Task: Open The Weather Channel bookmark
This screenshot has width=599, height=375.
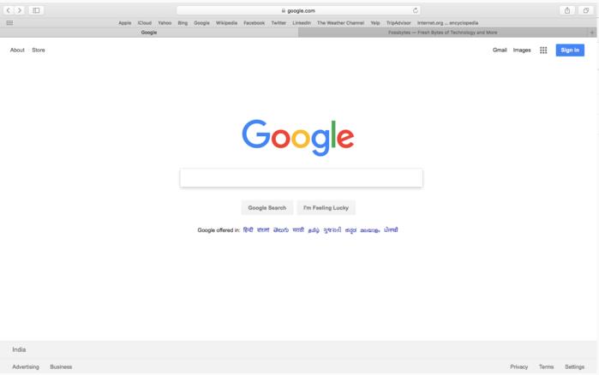Action: pos(340,23)
